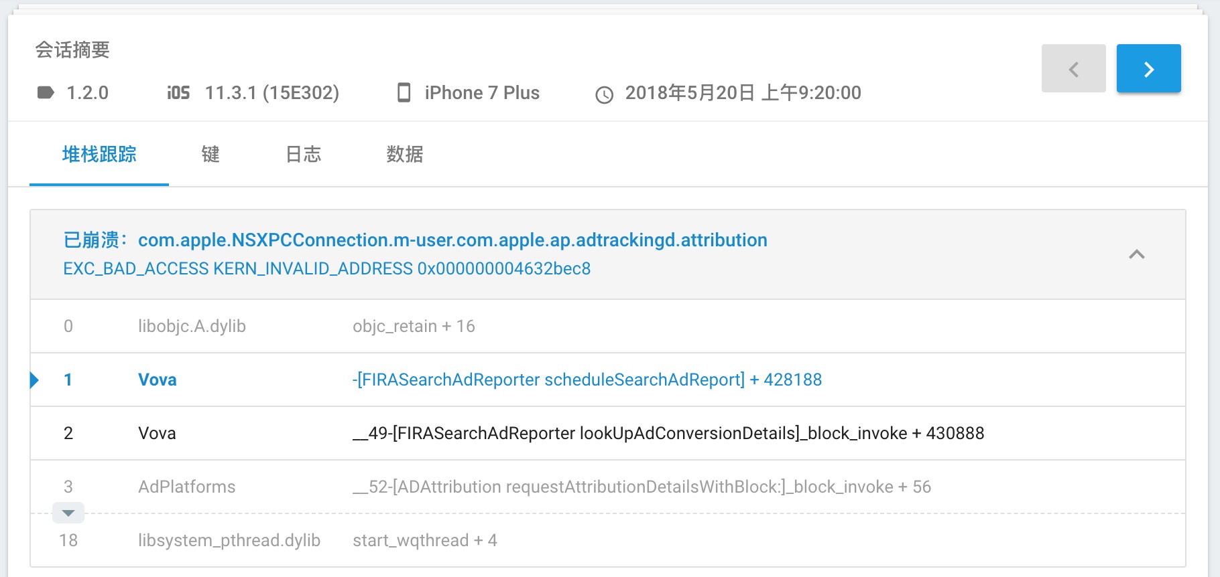The image size is (1220, 577).
Task: Select the iOS platform icon
Action: pos(176,93)
